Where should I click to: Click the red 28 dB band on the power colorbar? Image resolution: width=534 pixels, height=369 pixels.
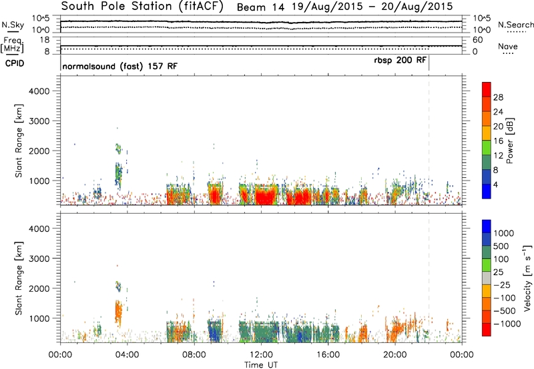pyautogui.click(x=487, y=90)
